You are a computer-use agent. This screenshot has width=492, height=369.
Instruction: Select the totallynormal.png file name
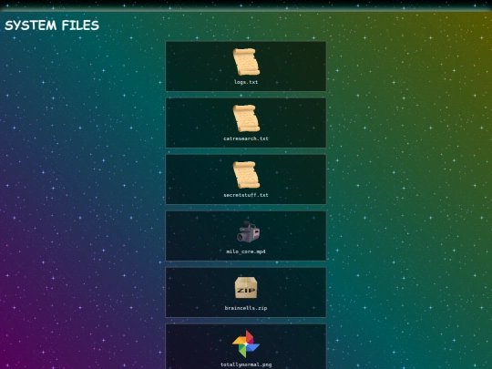tap(246, 364)
